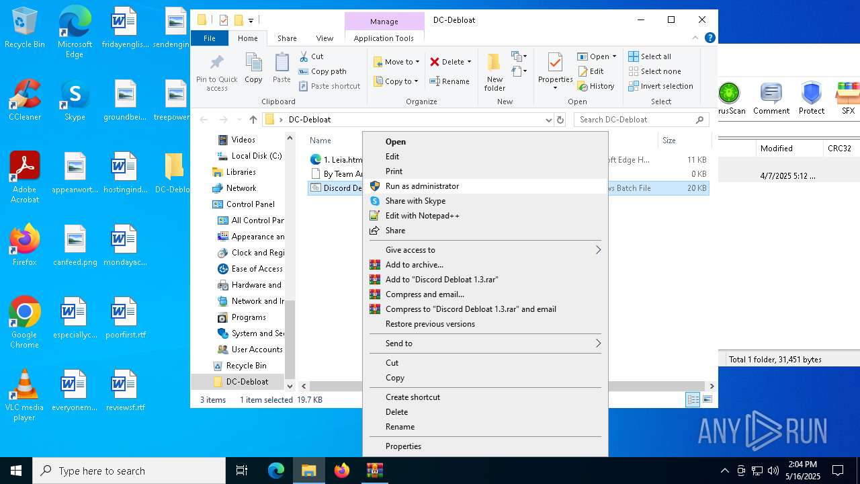Switch to the Share ribbon tab
This screenshot has width=860, height=484.
(287, 38)
